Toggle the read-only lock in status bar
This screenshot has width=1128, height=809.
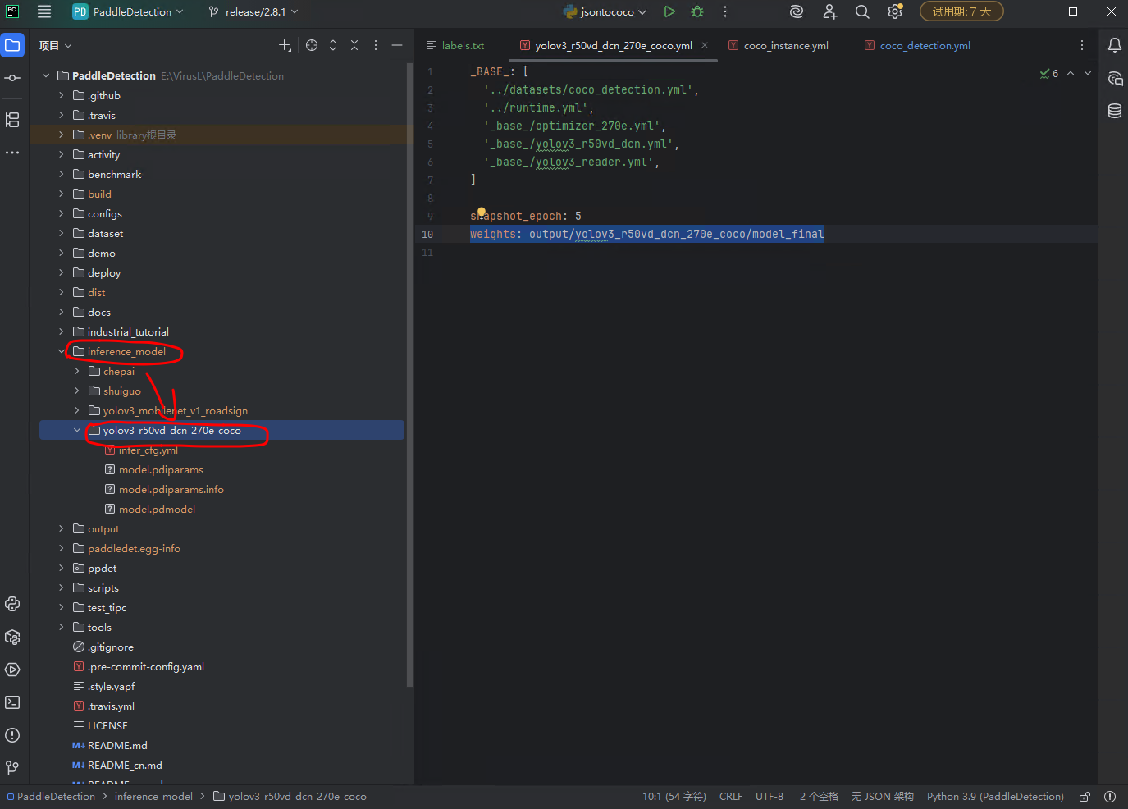(1085, 797)
